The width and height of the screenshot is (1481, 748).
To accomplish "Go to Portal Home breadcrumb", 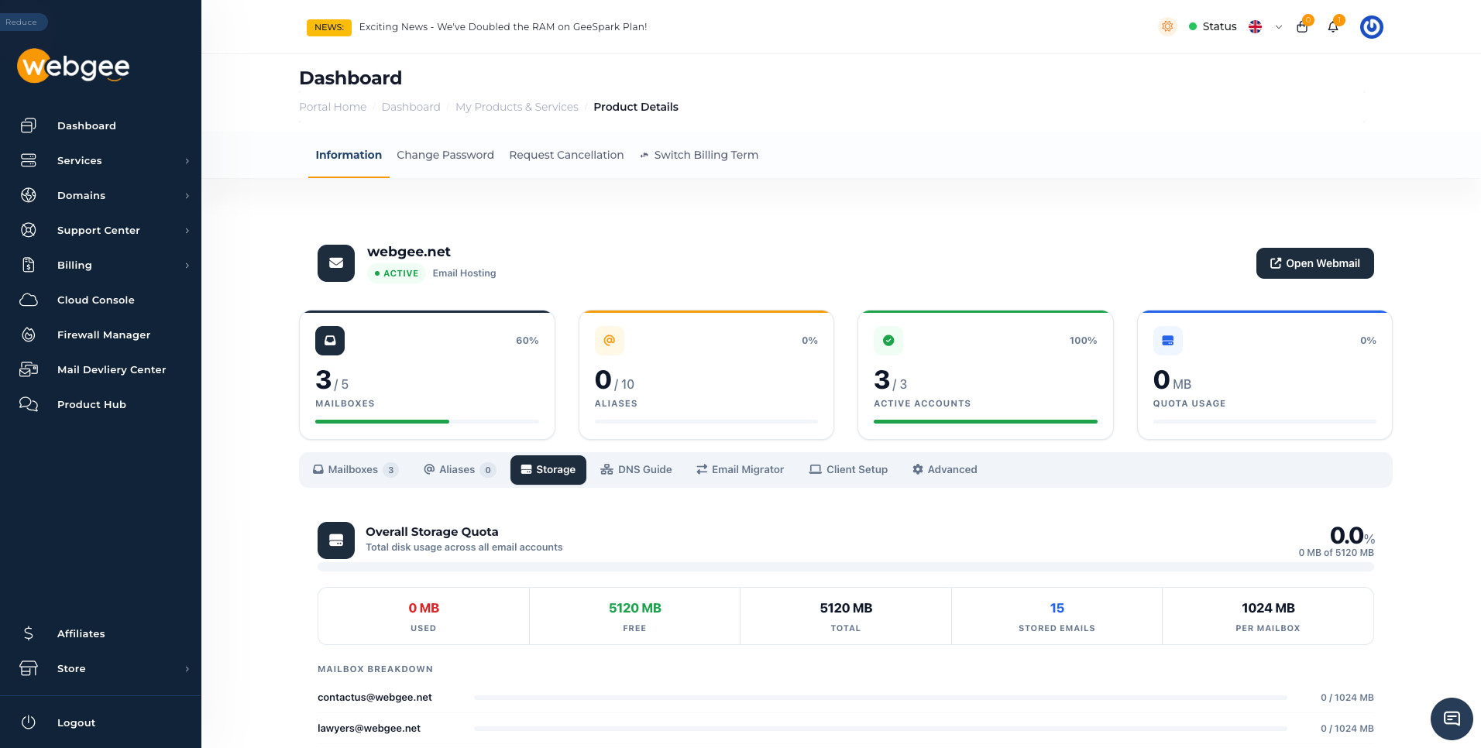I will point(333,107).
